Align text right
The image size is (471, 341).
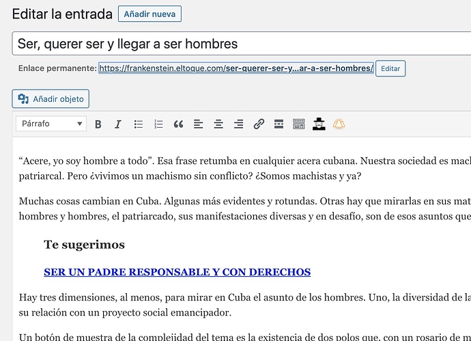pyautogui.click(x=238, y=124)
